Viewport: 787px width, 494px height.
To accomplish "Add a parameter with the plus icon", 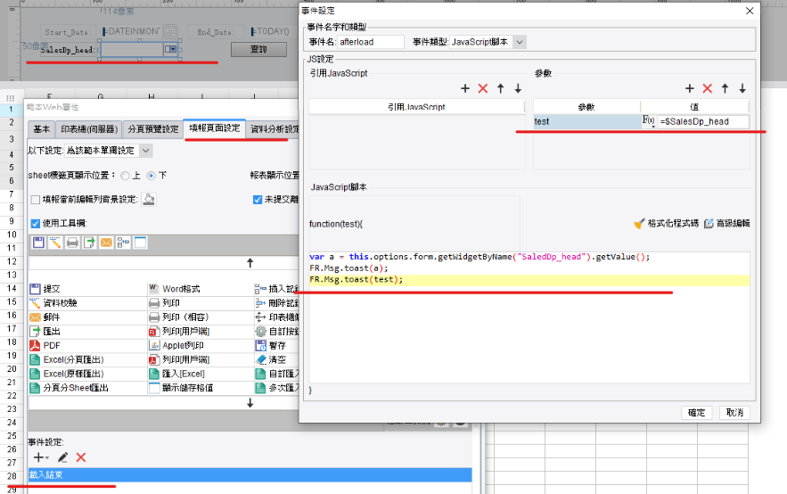I will pyautogui.click(x=690, y=89).
